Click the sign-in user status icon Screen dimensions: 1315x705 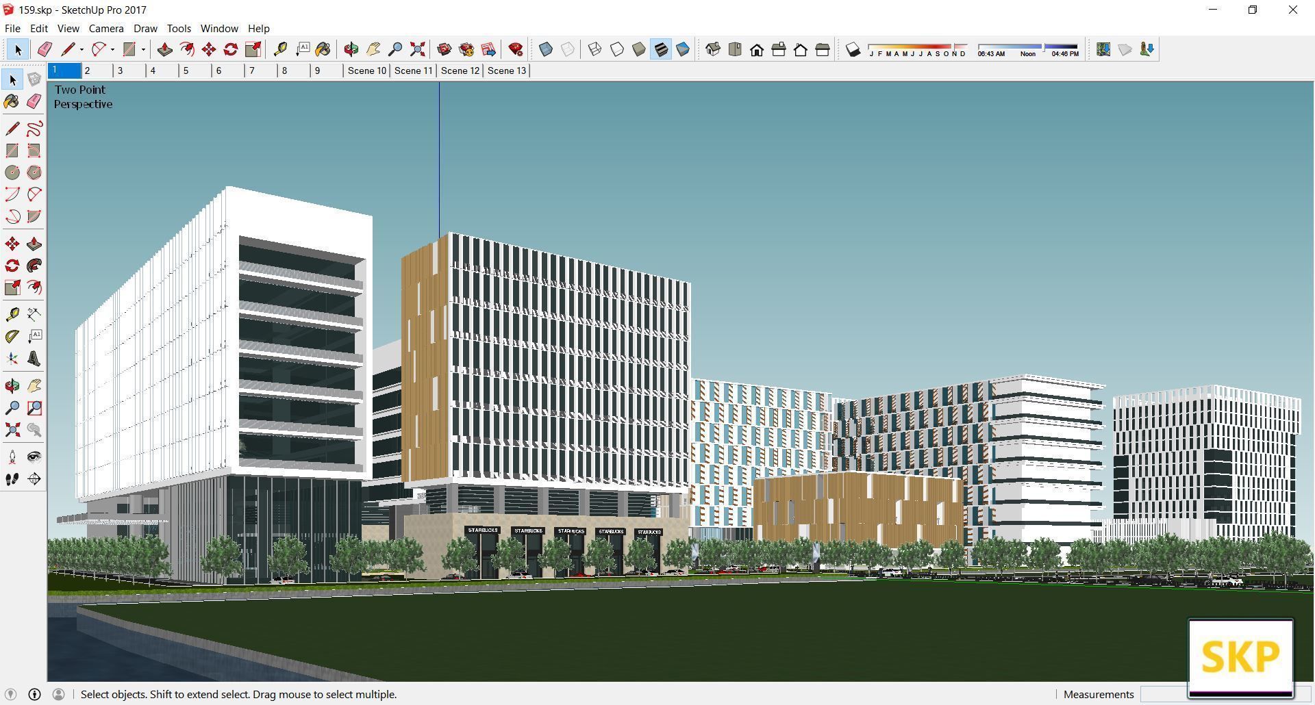pyautogui.click(x=59, y=694)
